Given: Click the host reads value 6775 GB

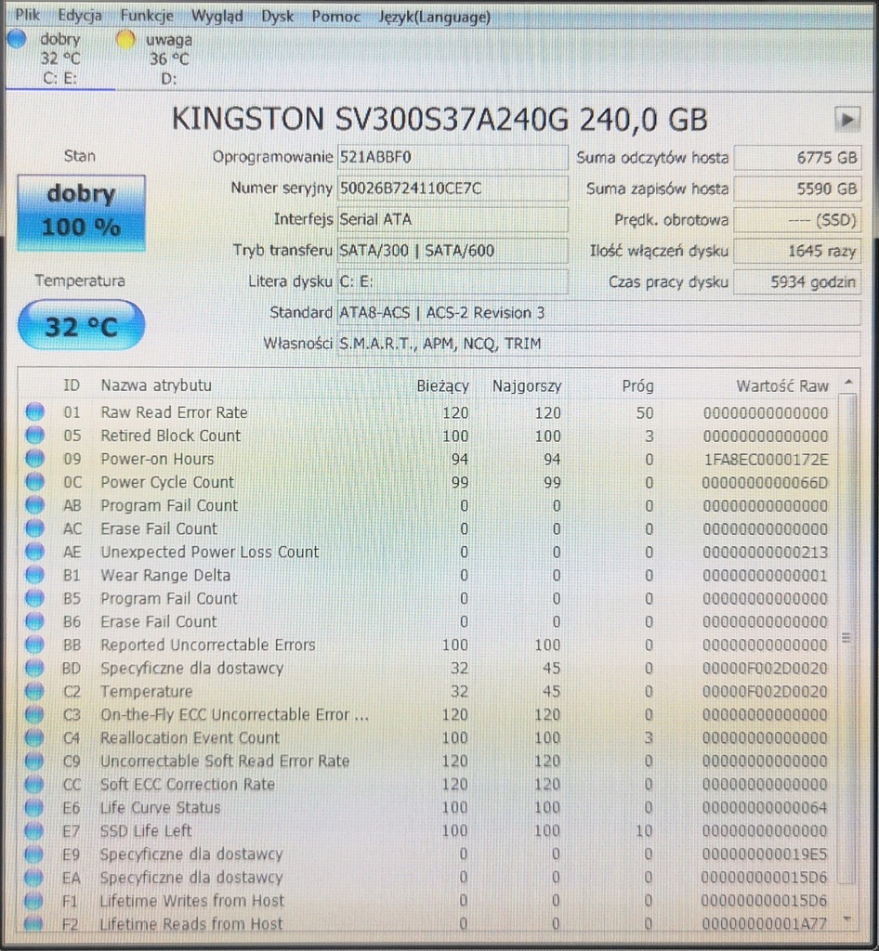Looking at the screenshot, I should click(x=797, y=158).
